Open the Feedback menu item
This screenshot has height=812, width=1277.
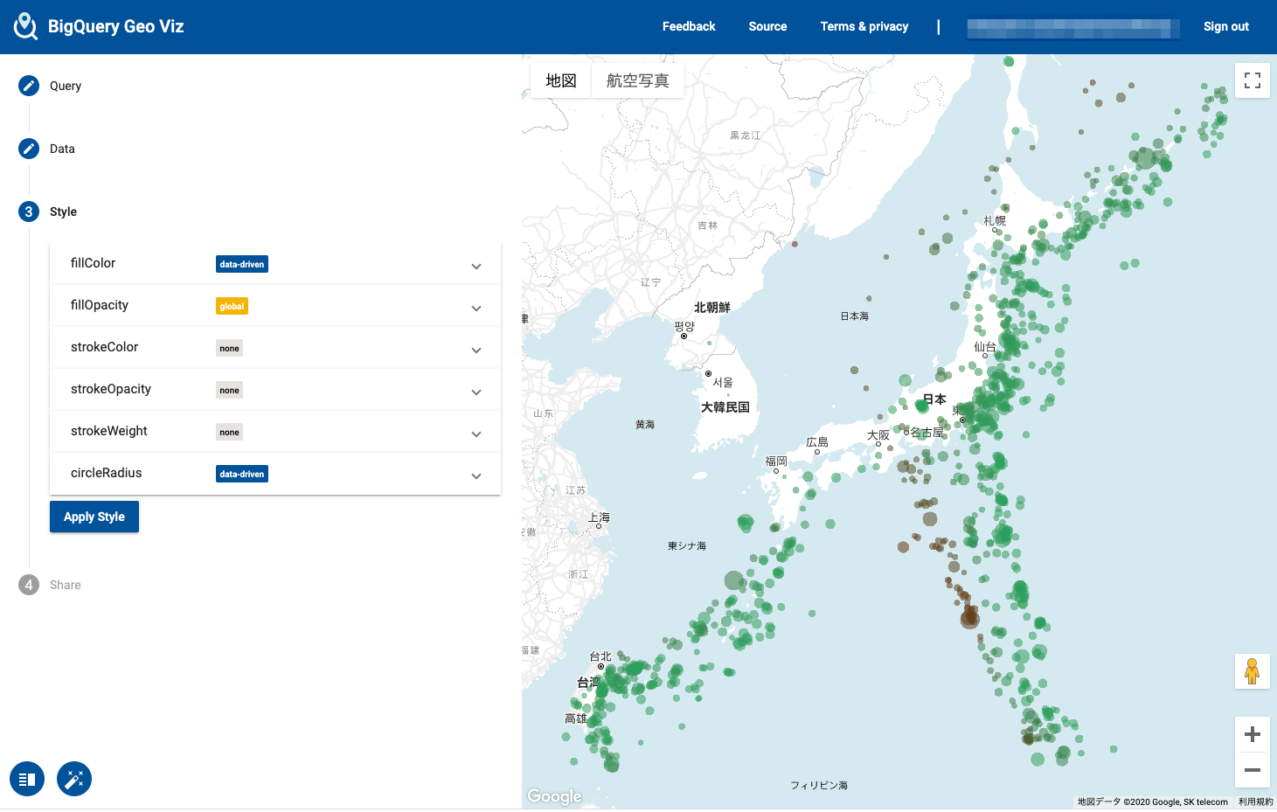(x=689, y=26)
